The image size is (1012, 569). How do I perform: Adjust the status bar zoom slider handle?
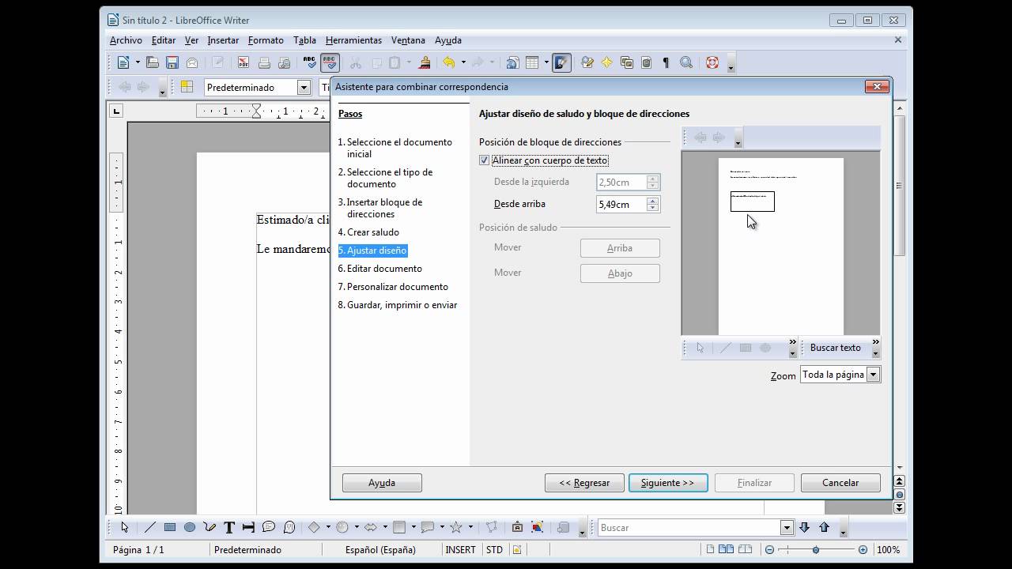tap(815, 549)
